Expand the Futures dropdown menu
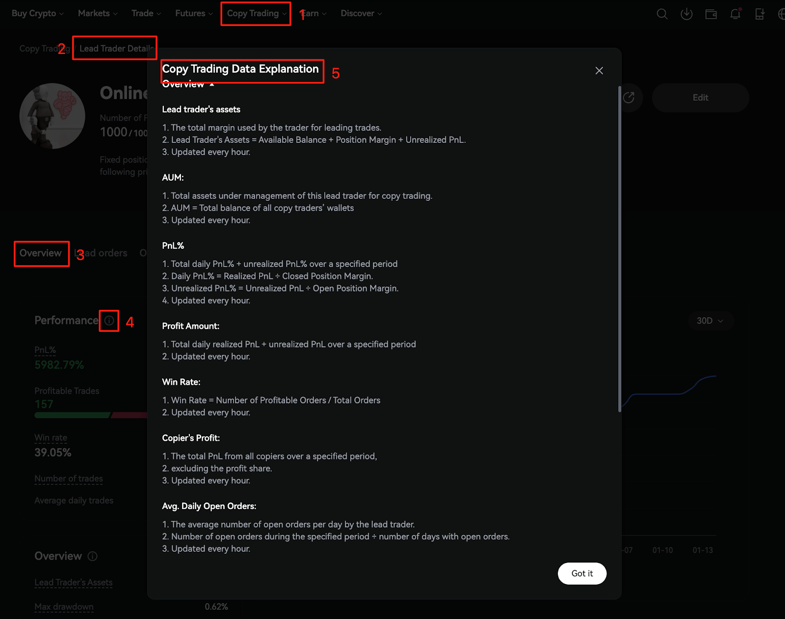The width and height of the screenshot is (785, 619). (x=194, y=14)
